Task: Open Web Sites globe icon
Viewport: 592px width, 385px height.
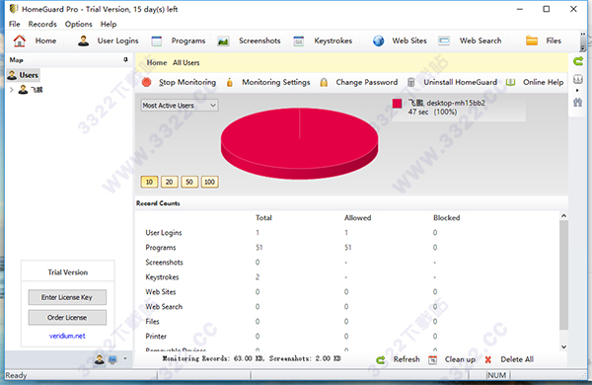Action: pos(378,40)
